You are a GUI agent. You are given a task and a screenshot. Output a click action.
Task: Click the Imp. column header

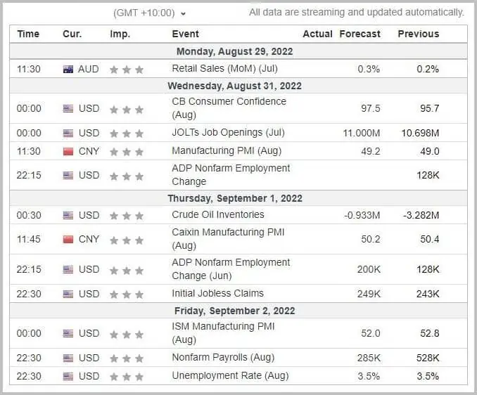click(x=120, y=34)
